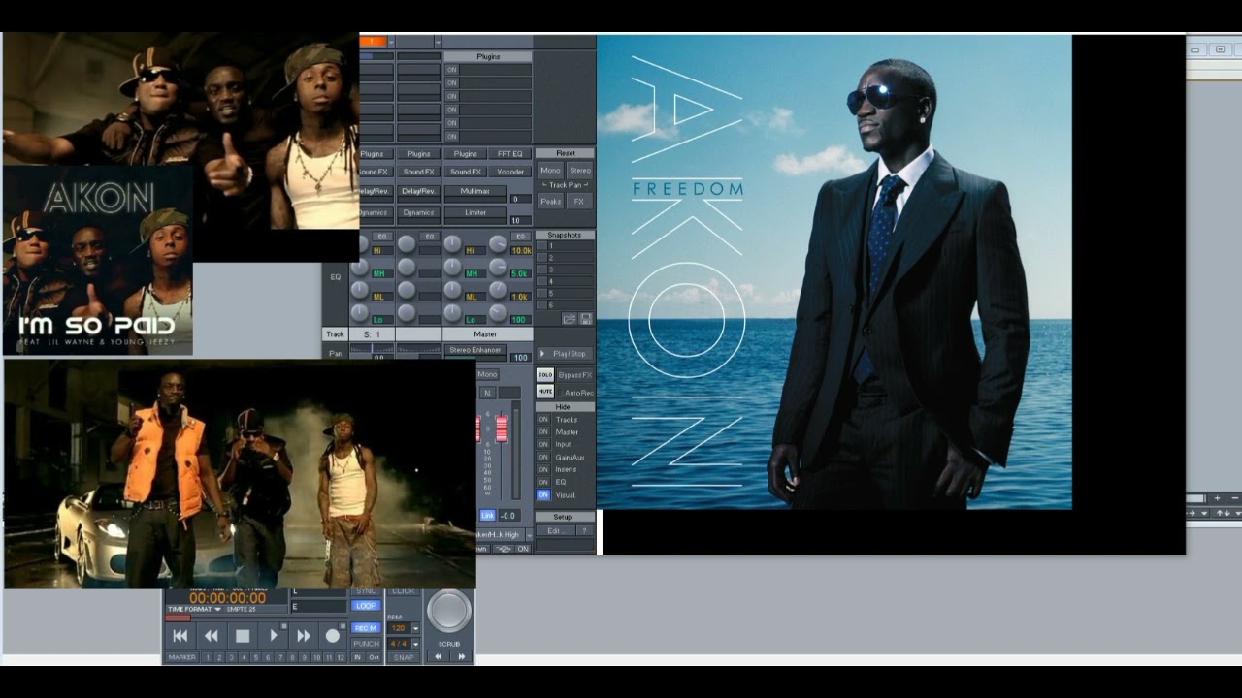Click the master Hi EQ knob
This screenshot has height=698, width=1242.
(453, 243)
